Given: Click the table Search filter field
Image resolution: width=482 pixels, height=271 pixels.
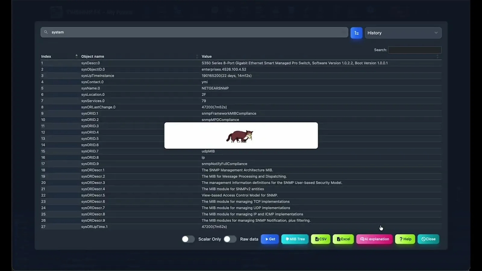Looking at the screenshot, I should pos(415,50).
